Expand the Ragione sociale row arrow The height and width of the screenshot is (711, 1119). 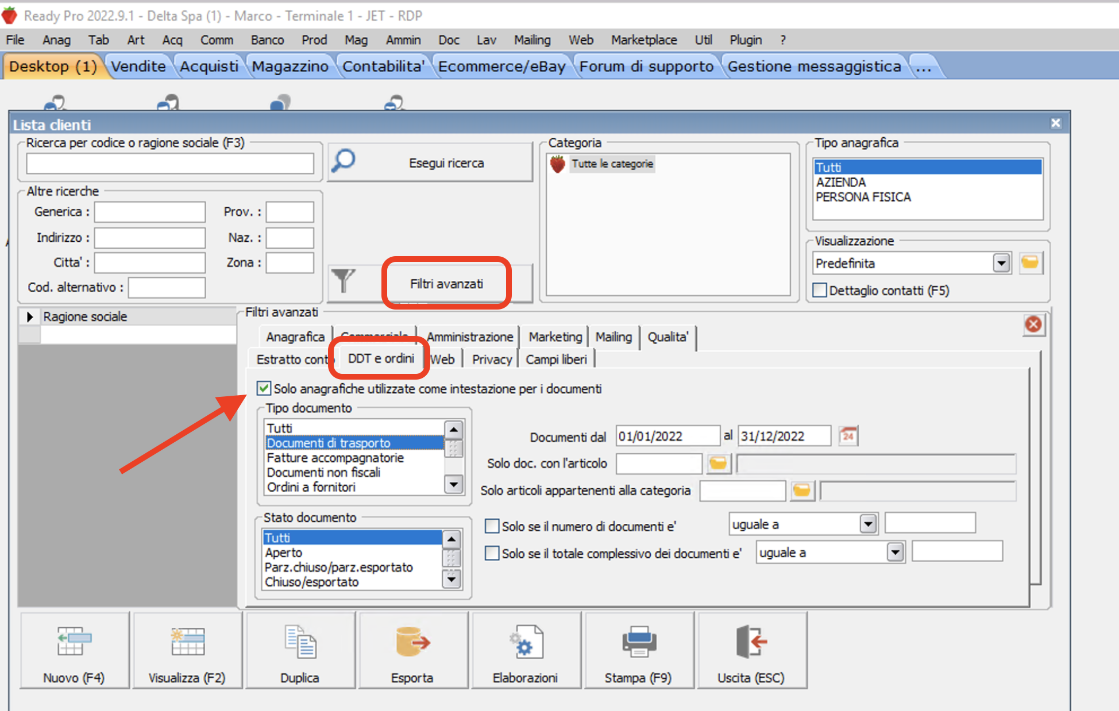tap(30, 316)
